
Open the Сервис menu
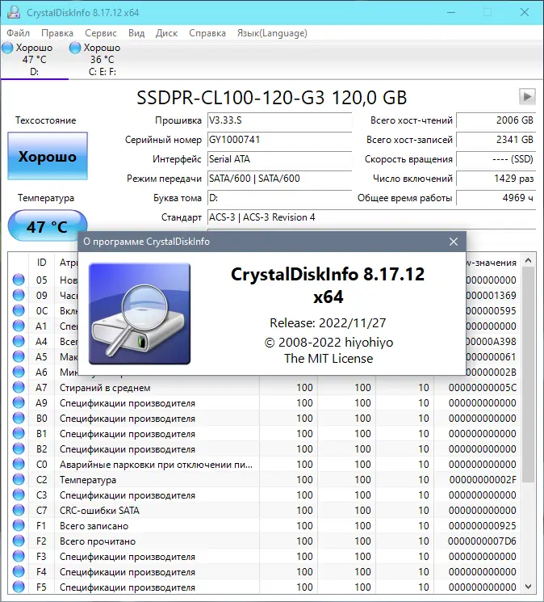pyautogui.click(x=100, y=33)
